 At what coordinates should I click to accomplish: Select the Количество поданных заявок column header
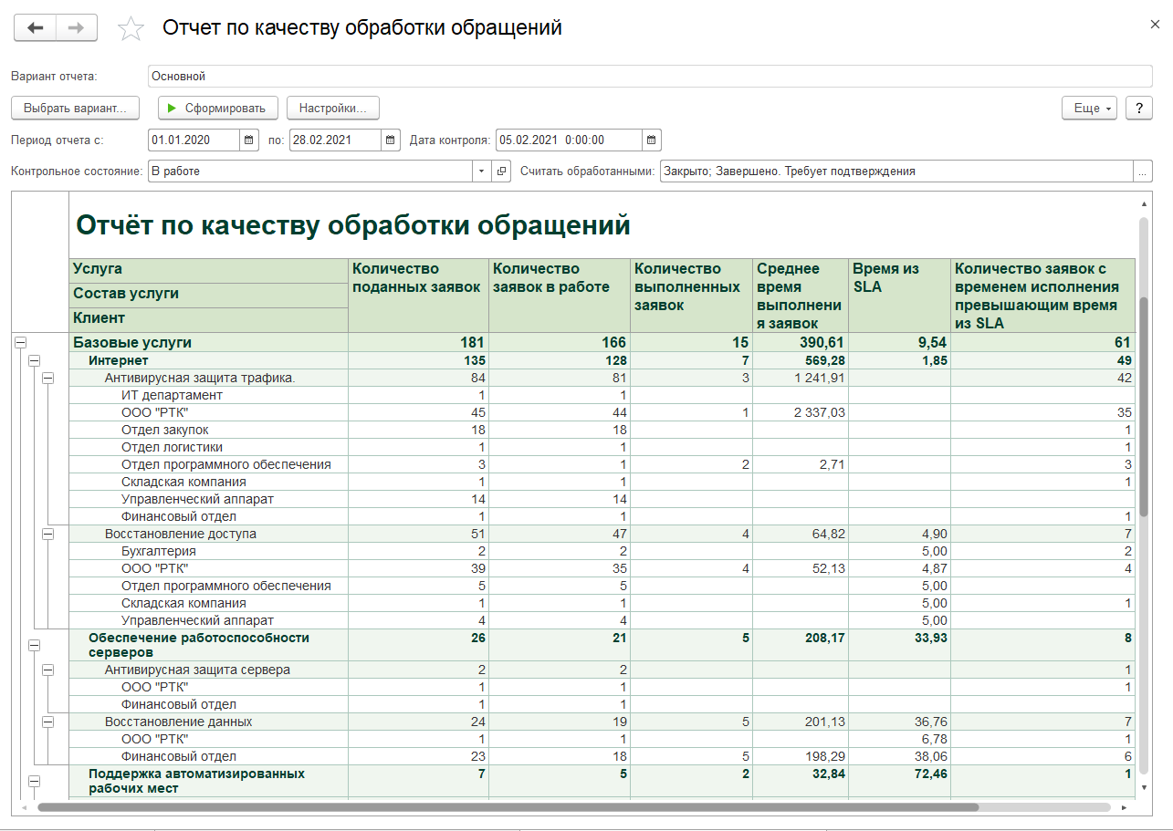tap(418, 296)
